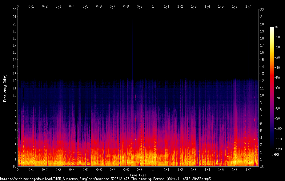The image size is (285, 181).
Task: Click the 0 marker on bottom time axis
Action: click(x=18, y=169)
